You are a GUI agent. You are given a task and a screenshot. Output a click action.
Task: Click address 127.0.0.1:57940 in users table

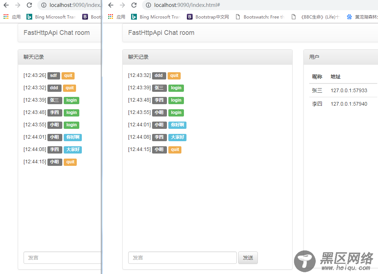349,104
